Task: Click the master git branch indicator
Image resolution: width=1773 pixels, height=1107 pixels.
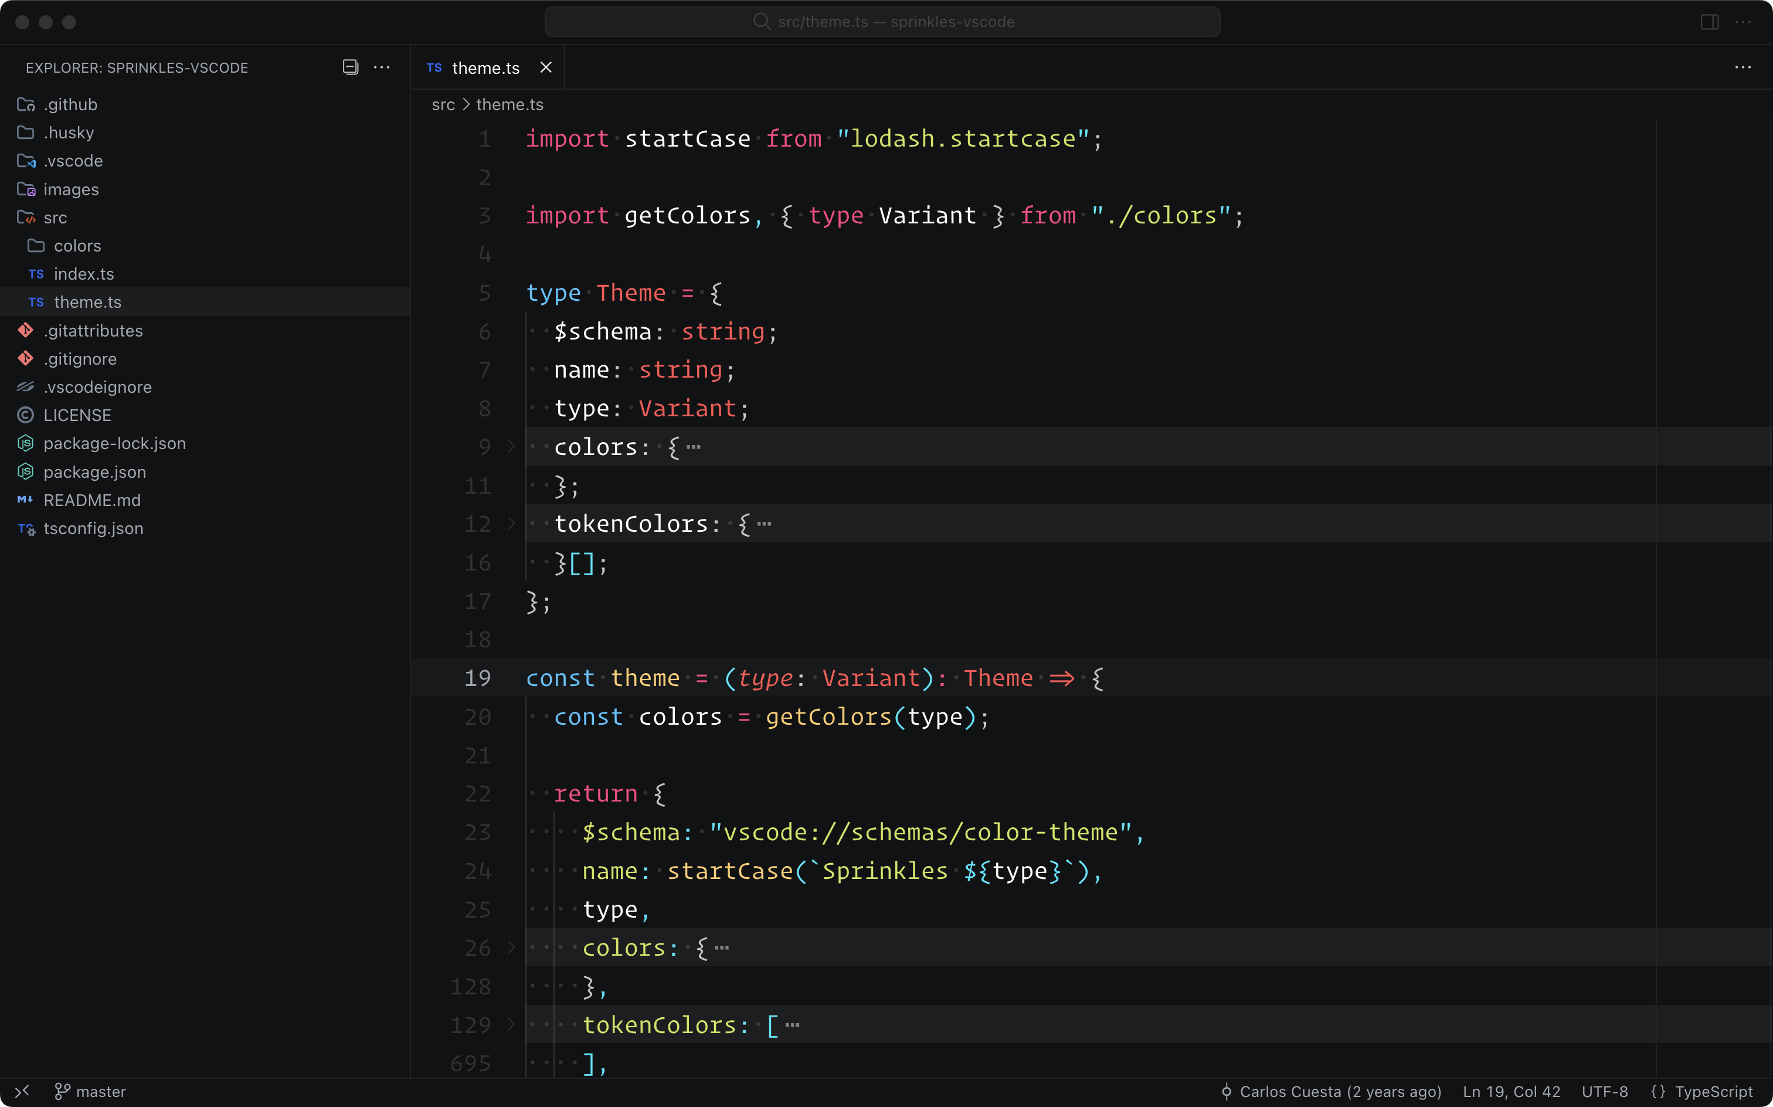Action: pyautogui.click(x=91, y=1091)
